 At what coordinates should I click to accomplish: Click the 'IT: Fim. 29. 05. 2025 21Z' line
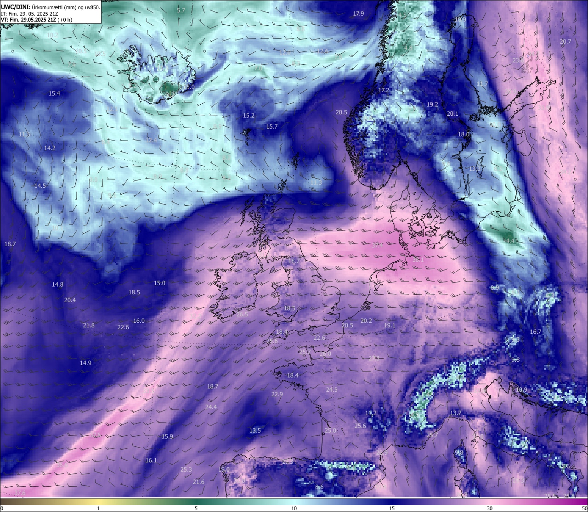pyautogui.click(x=30, y=14)
